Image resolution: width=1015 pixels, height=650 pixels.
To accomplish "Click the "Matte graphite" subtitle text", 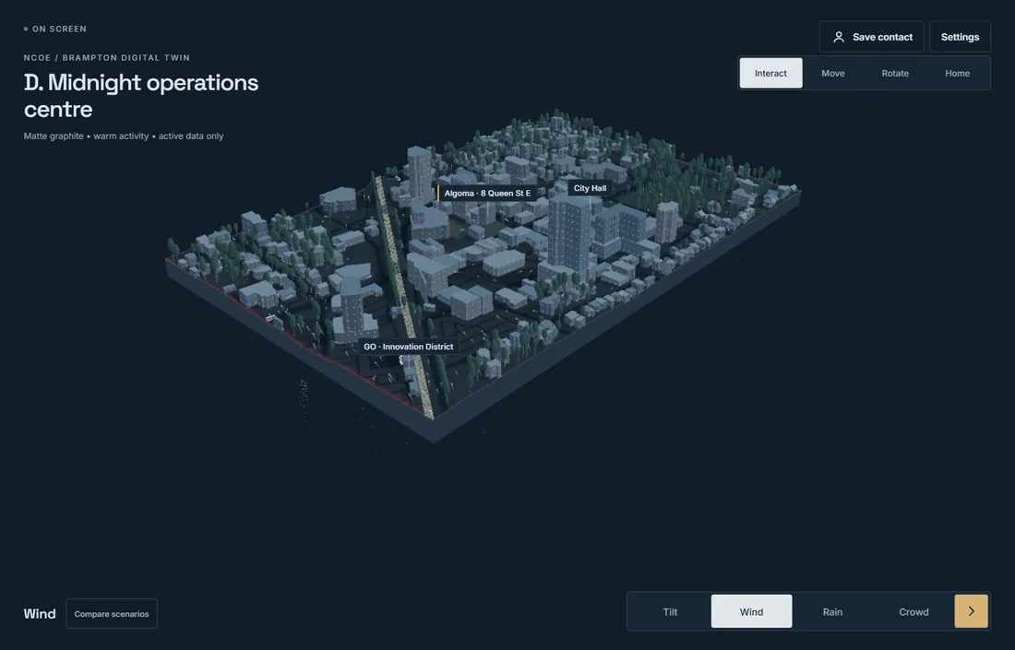I will click(x=54, y=136).
